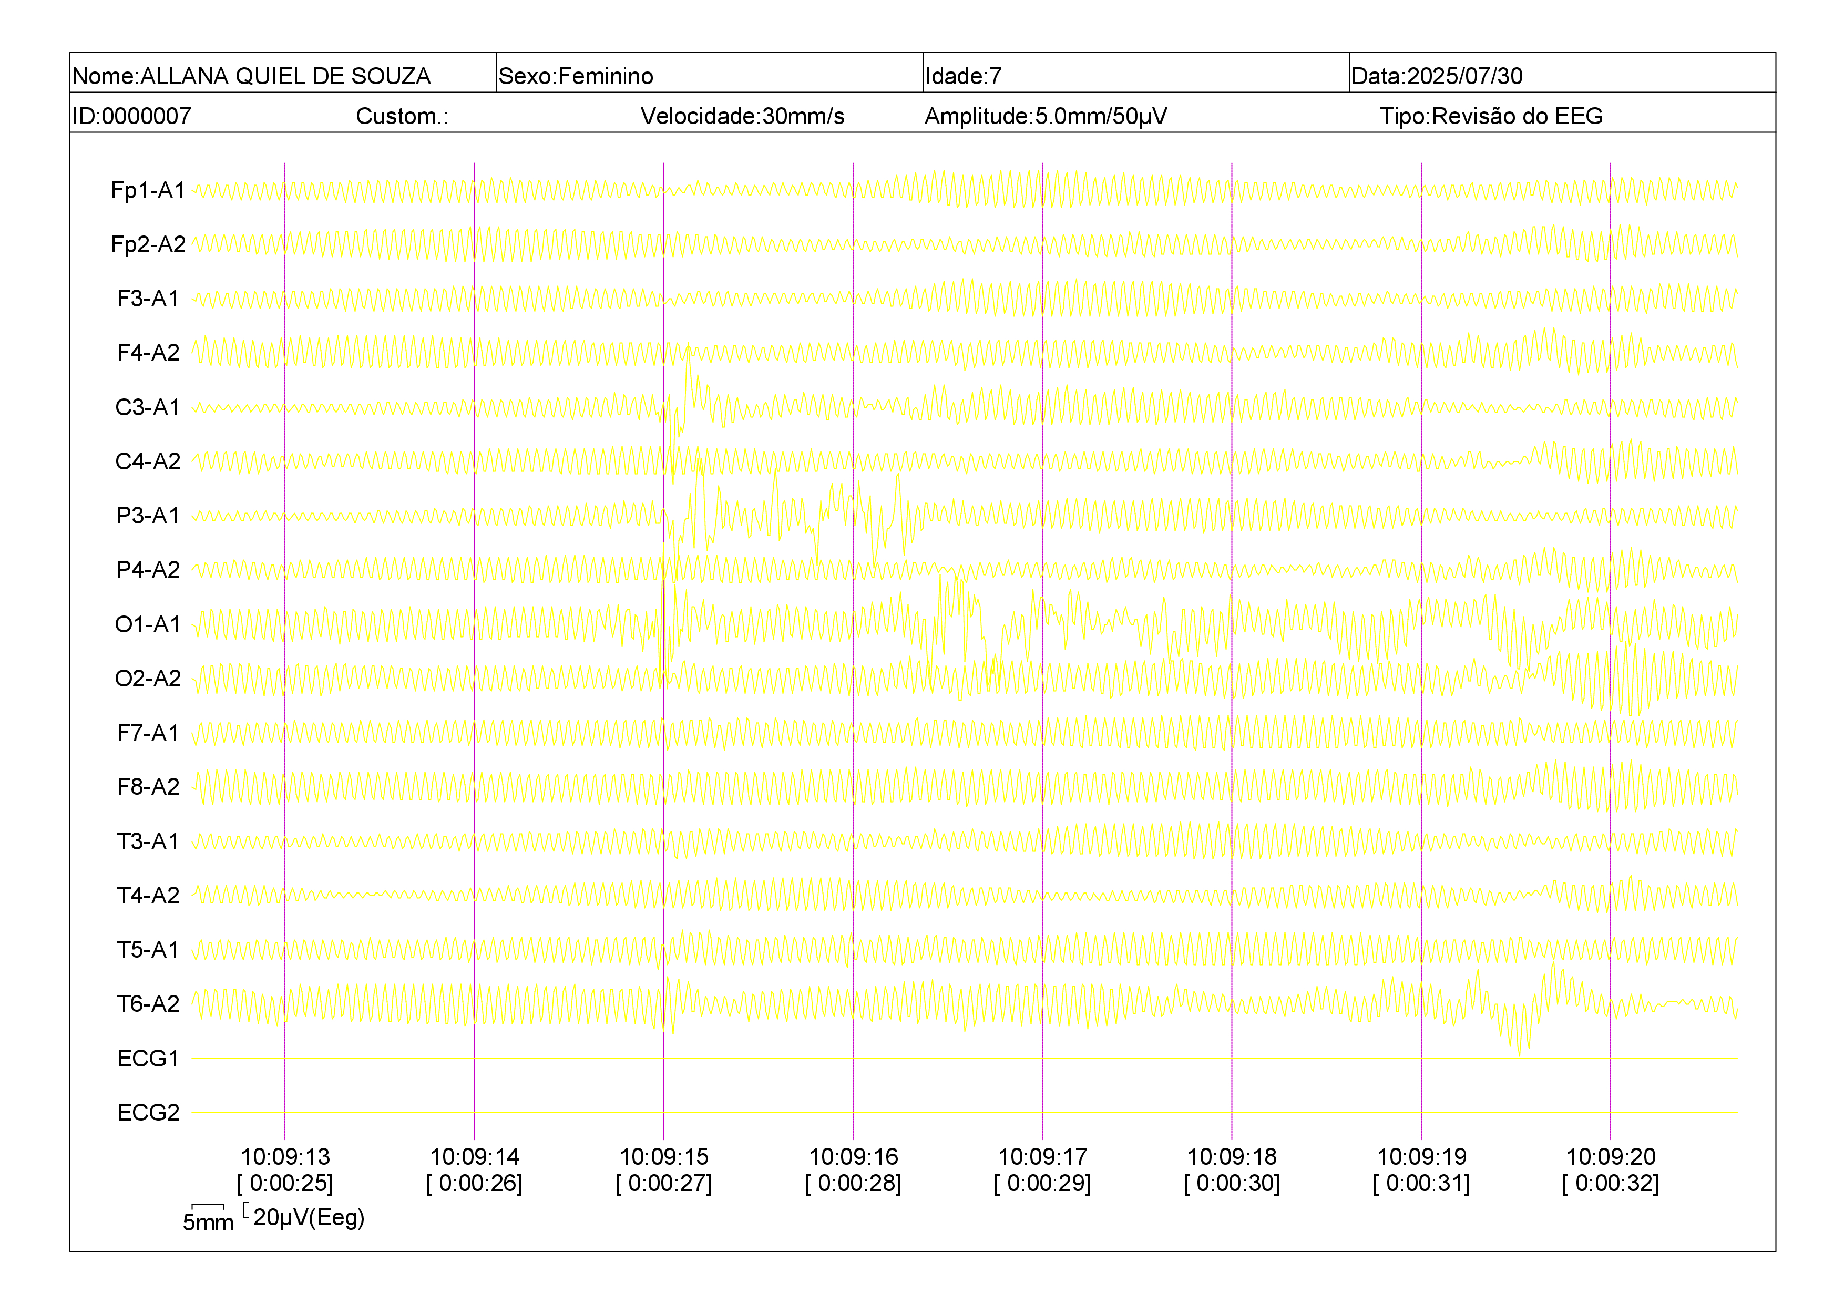
Task: Click the 'Velocidade:30mm/s' text
Action: tap(742, 117)
